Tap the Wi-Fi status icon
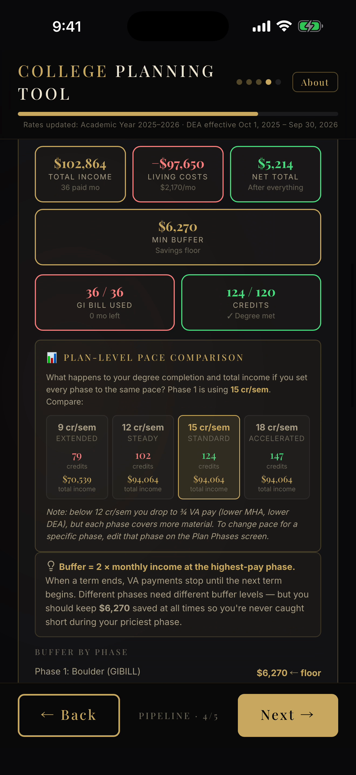 pos(284,26)
